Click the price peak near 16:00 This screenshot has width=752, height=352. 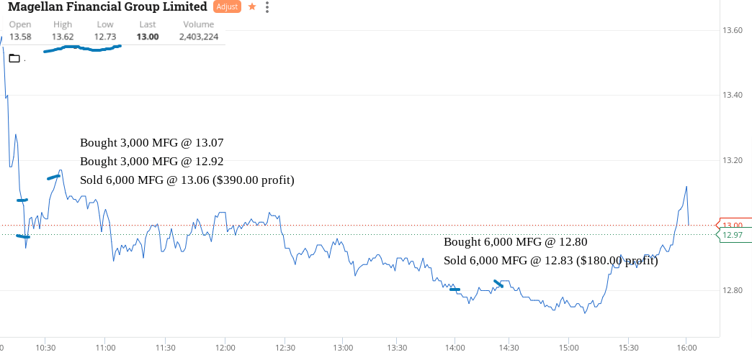pos(686,187)
